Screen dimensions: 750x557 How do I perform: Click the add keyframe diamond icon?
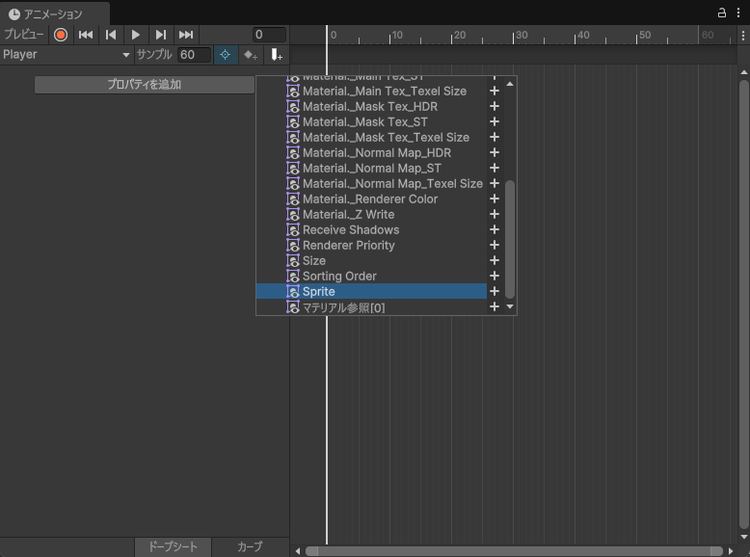click(x=251, y=55)
